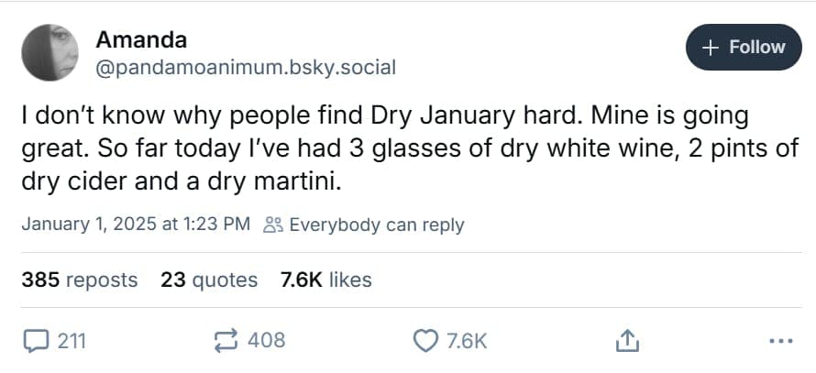The image size is (816, 373).
Task: Click the repost arrows icon
Action: click(x=225, y=341)
